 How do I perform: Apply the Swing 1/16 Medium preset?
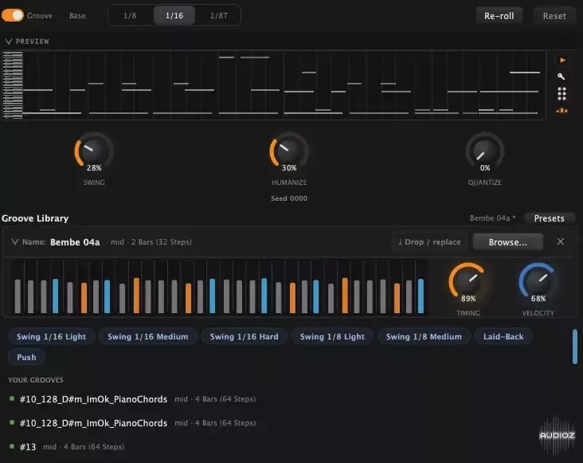click(x=147, y=336)
